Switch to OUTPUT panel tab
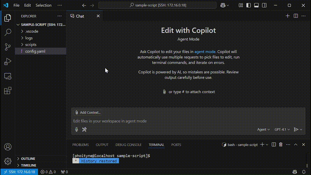Viewport: 311px width, 175px height. pos(102,145)
